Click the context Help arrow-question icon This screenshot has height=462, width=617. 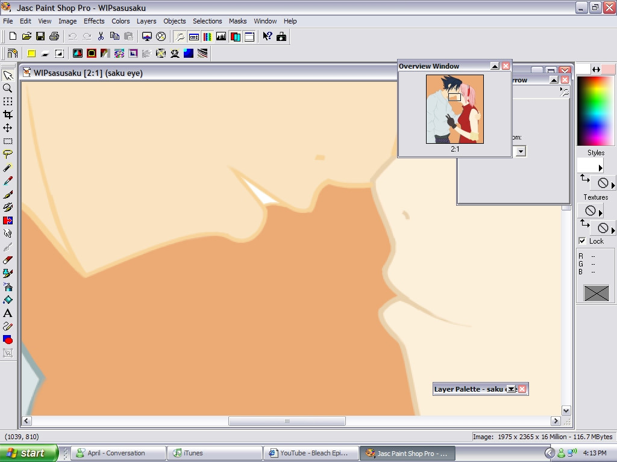click(x=268, y=37)
